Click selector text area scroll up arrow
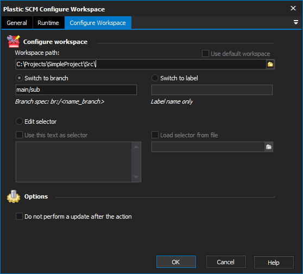The width and height of the screenshot is (303, 274). (136, 147)
